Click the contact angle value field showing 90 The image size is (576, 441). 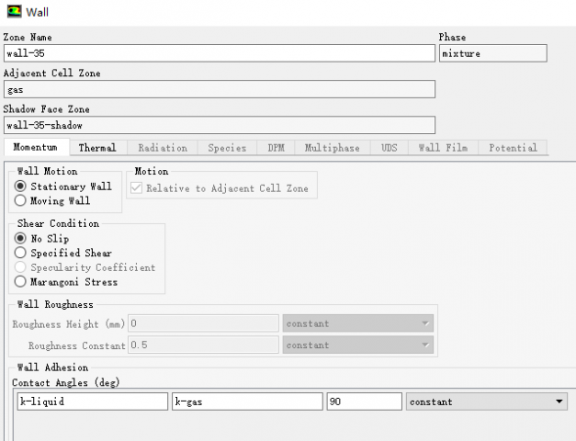[x=364, y=401]
